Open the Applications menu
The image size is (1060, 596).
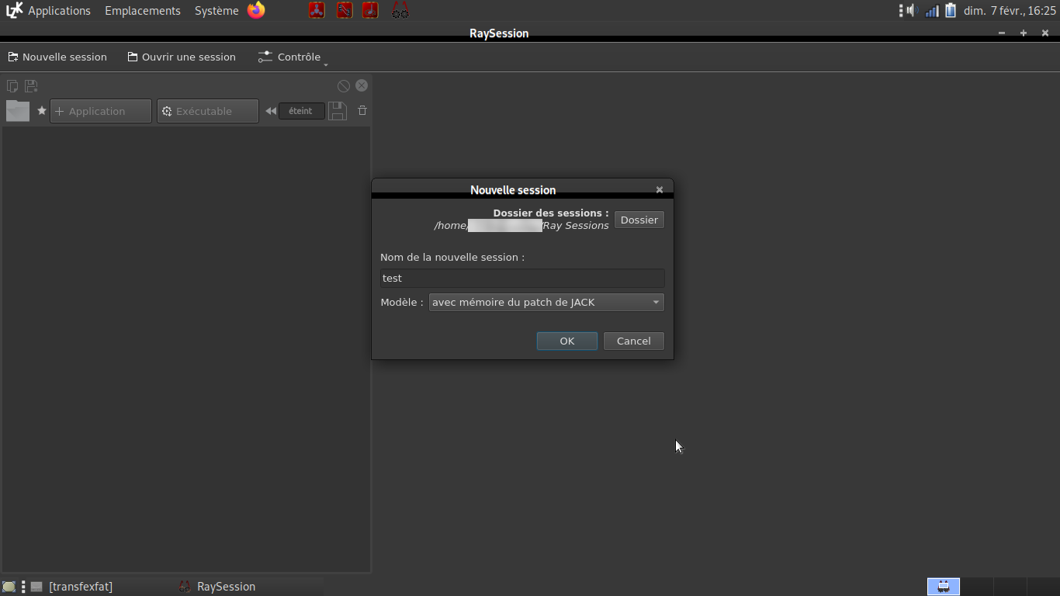click(x=60, y=11)
